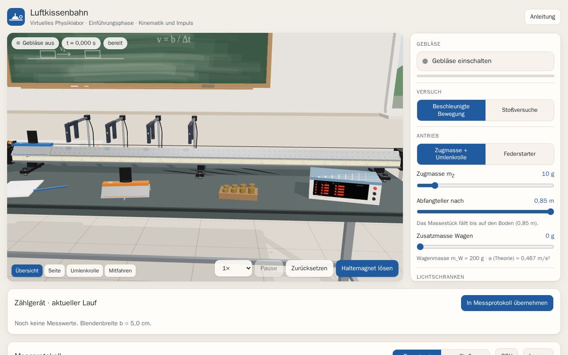The height and width of the screenshot is (355, 568).
Task: Switch to the Mitfahren camera view
Action: (120, 271)
